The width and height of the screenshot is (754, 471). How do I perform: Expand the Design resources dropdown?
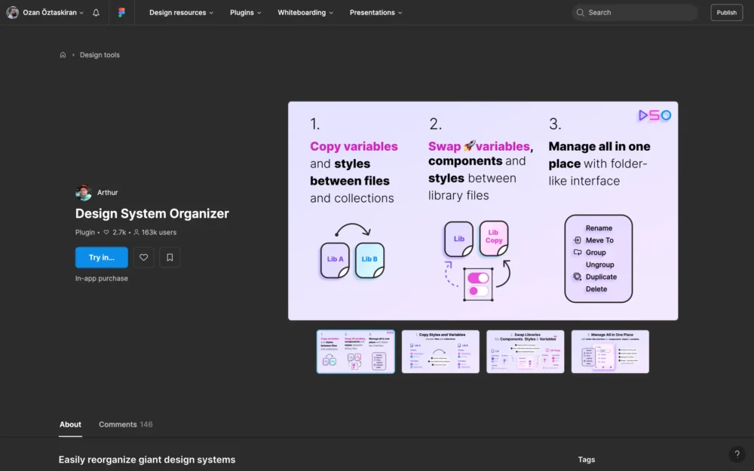(181, 13)
